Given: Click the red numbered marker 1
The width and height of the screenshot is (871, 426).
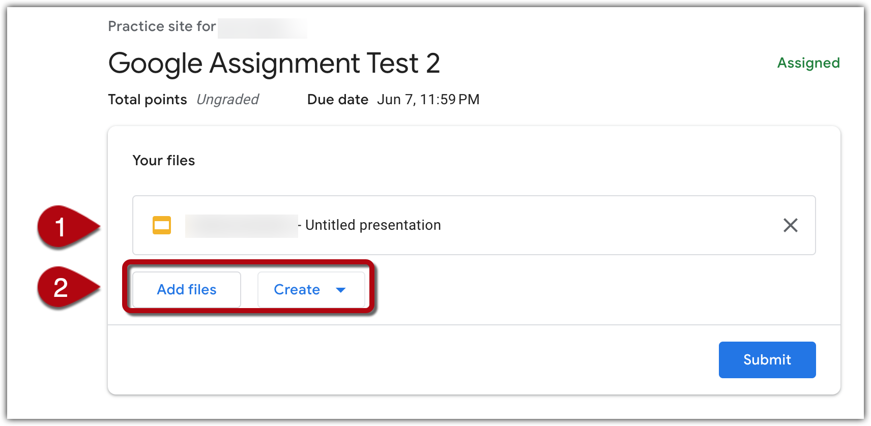Looking at the screenshot, I should tap(61, 227).
